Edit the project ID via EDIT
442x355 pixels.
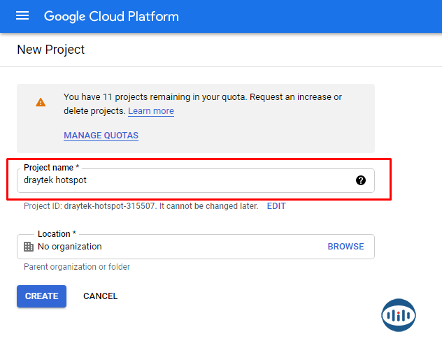(276, 206)
